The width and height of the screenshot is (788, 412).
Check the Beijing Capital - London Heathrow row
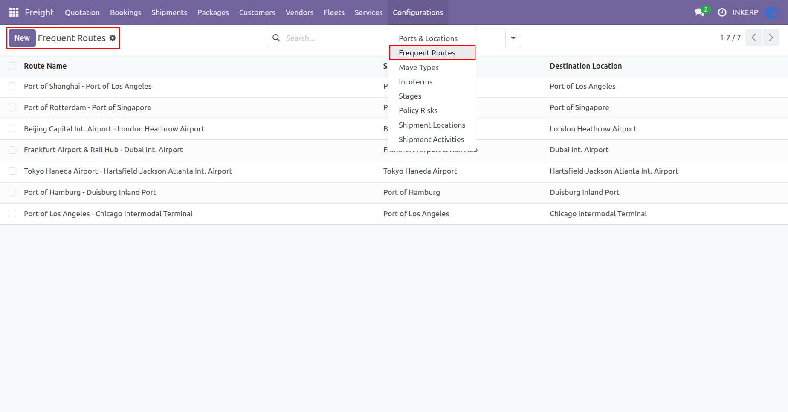[x=12, y=129]
